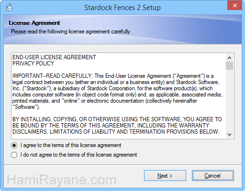Click the license text scroll down arrow
Screen dimensions: 245x191
[229, 135]
